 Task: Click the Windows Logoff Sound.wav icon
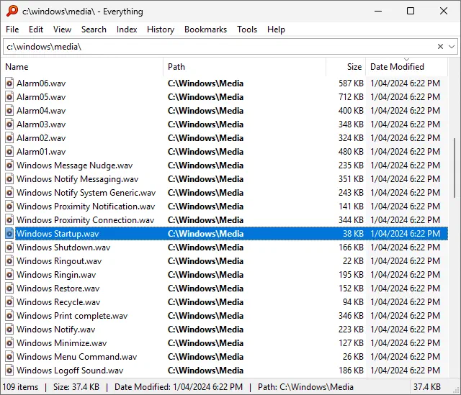pos(9,371)
